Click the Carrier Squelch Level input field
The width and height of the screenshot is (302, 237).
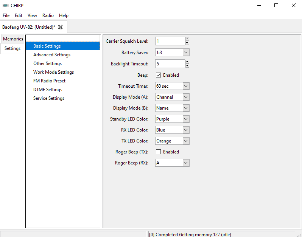(170, 41)
